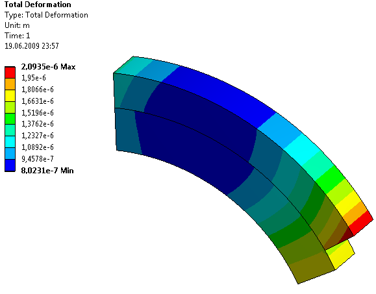Image resolution: width=376 pixels, height=294 pixels.
Task: Click the 8,0231e-7 Min legend label
Action: (47, 171)
